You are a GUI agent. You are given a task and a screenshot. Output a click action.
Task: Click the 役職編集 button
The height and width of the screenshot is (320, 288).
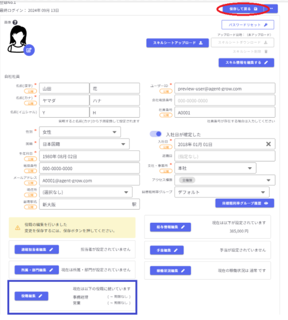(x=32, y=296)
